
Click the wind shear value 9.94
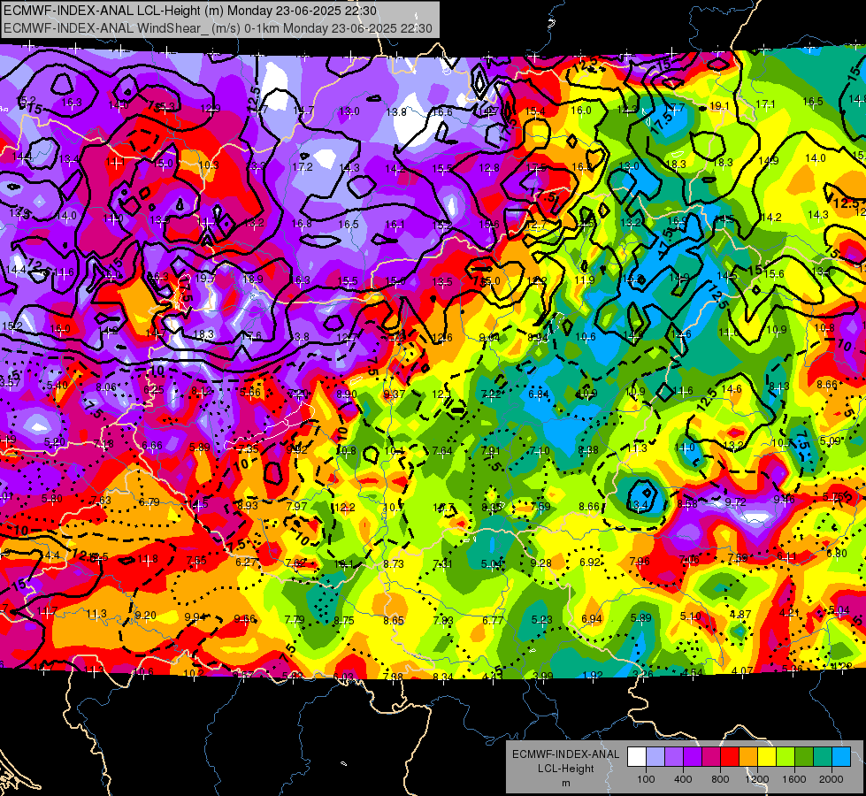195,617
